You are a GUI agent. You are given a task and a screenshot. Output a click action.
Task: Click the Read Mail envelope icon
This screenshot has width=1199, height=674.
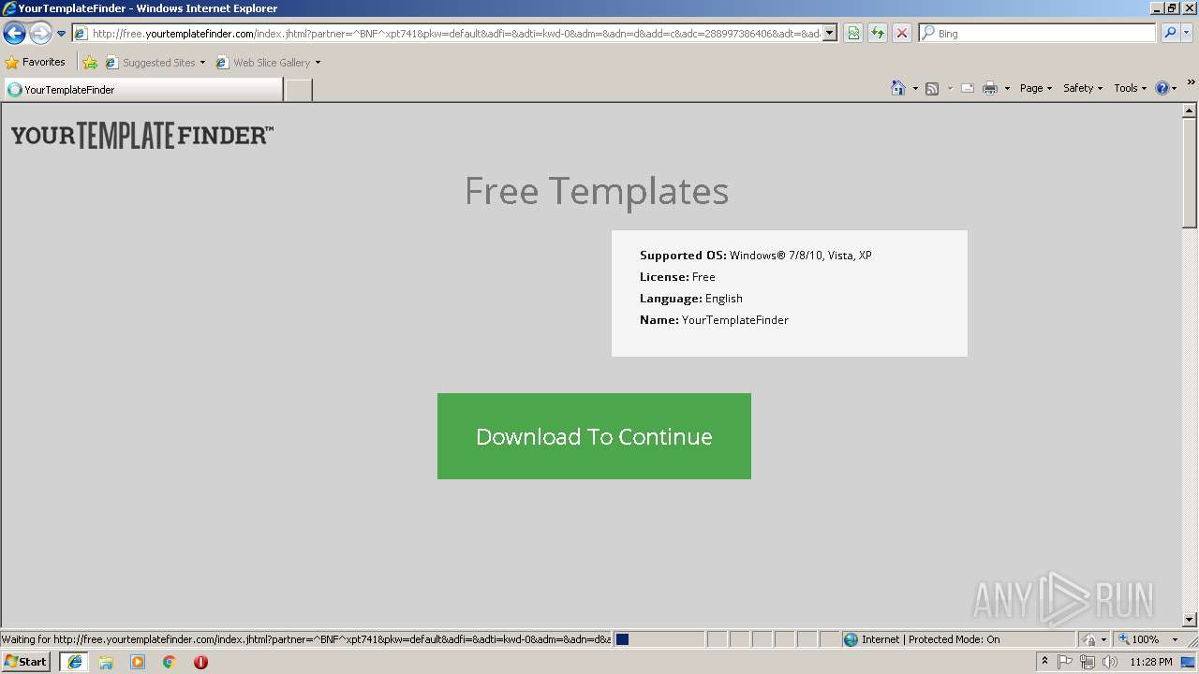coord(968,88)
